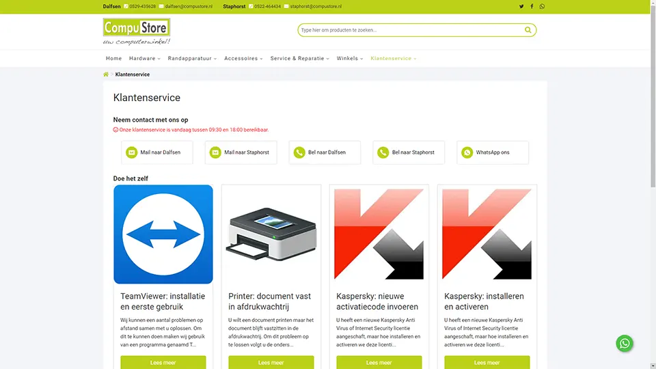
Task: Open the Facebook icon in top bar
Action: tap(532, 6)
